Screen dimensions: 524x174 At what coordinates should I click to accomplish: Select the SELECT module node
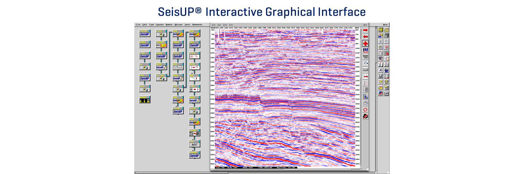click(x=178, y=55)
